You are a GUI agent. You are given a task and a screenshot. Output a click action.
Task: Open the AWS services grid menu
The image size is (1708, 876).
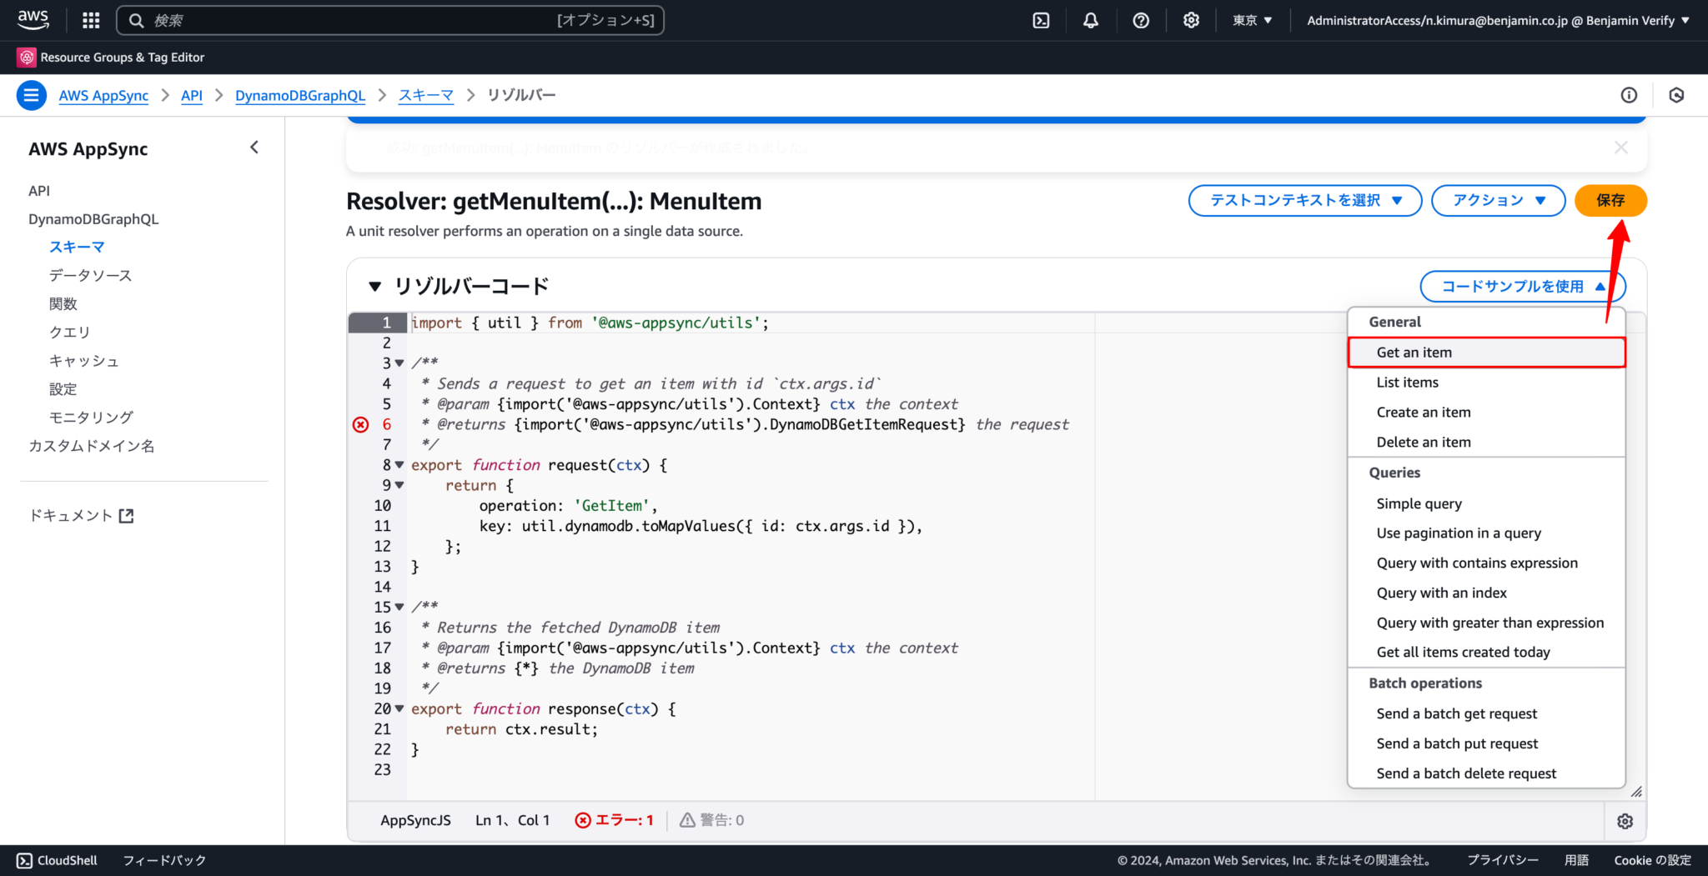click(x=90, y=20)
